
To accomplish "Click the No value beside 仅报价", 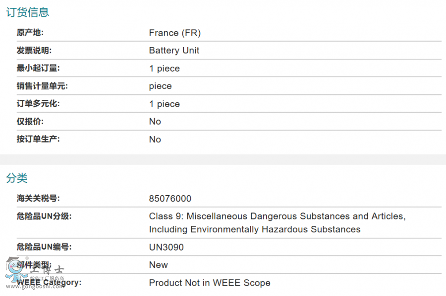I will coord(155,122).
